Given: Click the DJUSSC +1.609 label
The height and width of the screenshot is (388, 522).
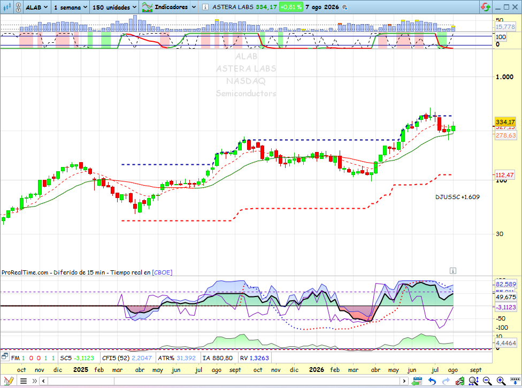Looking at the screenshot, I should pos(457,197).
